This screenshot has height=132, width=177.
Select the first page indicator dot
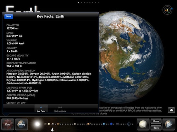pyautogui.click(x=79, y=2)
